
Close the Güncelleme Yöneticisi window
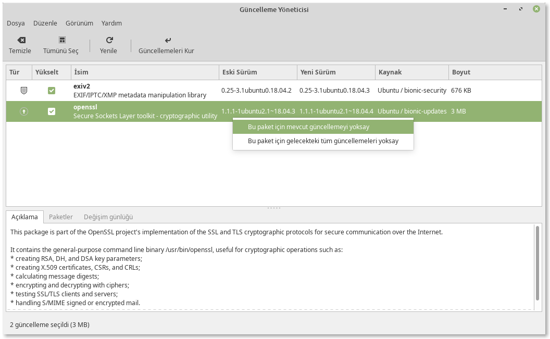536,9
